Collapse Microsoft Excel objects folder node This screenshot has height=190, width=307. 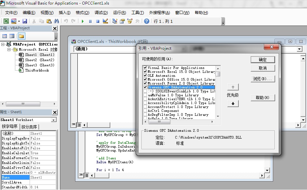(x=9, y=49)
